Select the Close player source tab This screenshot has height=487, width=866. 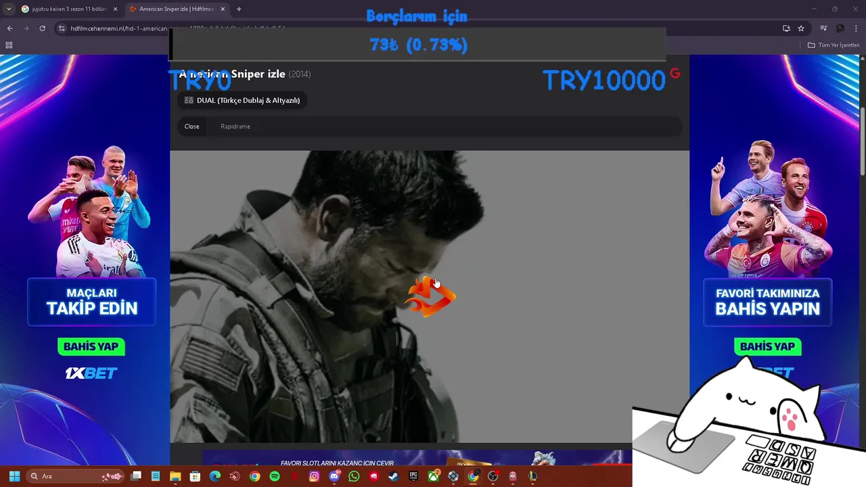[192, 126]
